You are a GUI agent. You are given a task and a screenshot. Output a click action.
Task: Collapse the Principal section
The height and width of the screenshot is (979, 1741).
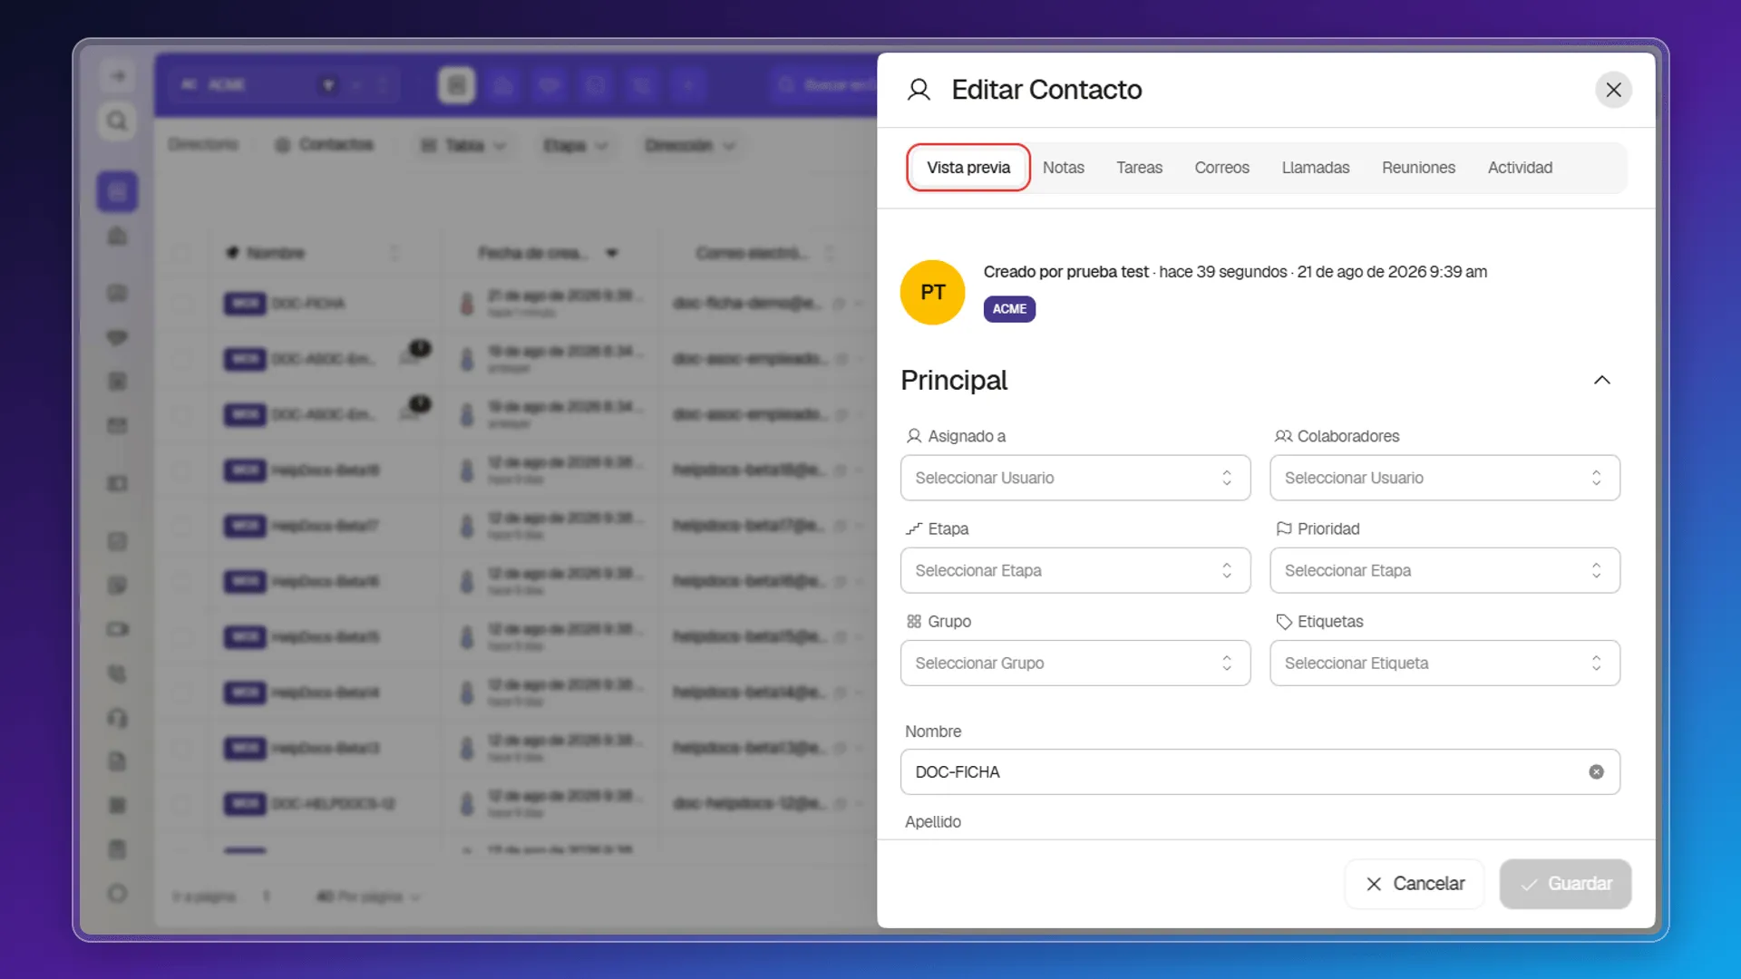pos(1602,380)
